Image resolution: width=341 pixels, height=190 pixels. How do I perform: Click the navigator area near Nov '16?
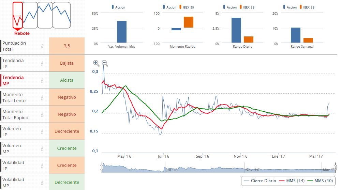click(x=252, y=170)
